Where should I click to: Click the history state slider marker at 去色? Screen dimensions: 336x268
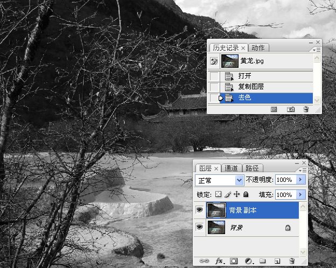221,98
